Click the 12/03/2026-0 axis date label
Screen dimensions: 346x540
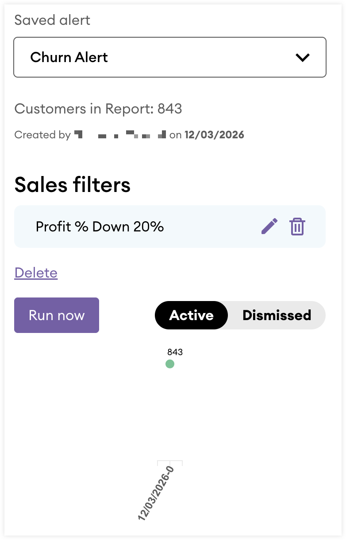(x=156, y=493)
